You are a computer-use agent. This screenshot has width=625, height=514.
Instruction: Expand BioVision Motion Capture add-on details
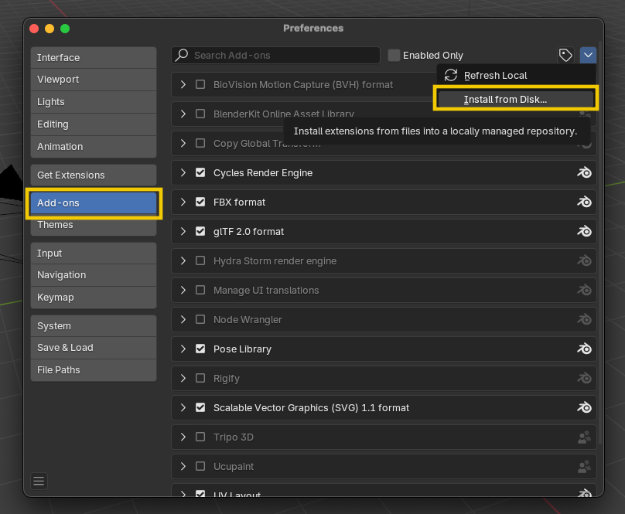(x=183, y=84)
